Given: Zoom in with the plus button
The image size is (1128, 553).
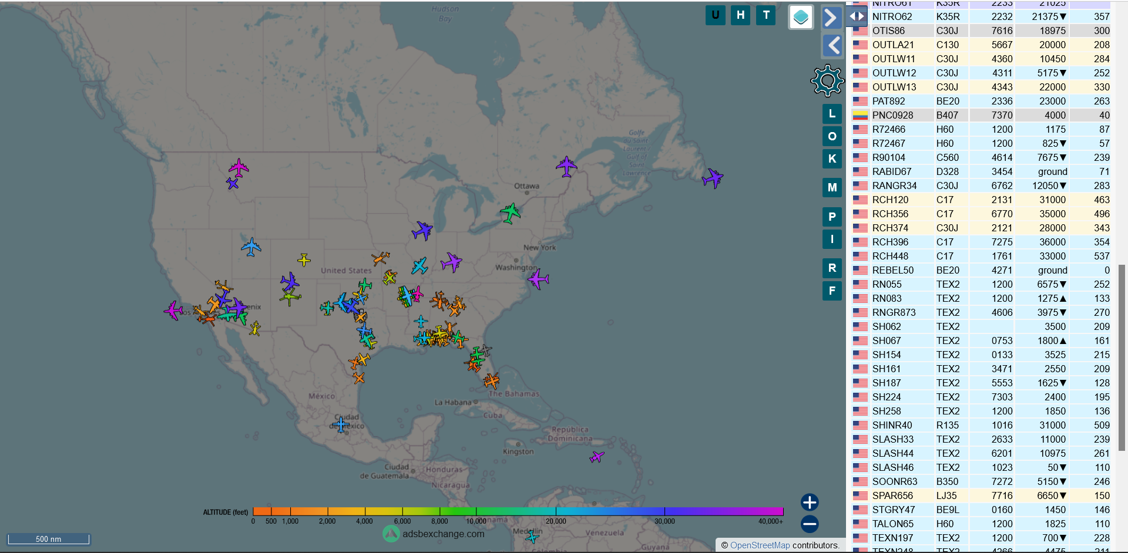Looking at the screenshot, I should [x=810, y=503].
